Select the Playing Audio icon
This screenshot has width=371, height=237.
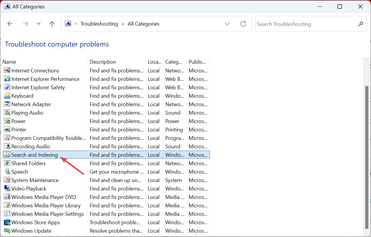pos(7,113)
